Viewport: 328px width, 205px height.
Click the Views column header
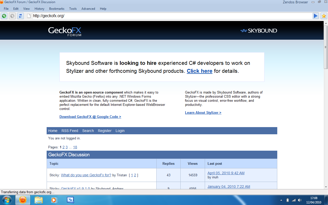coord(193,163)
